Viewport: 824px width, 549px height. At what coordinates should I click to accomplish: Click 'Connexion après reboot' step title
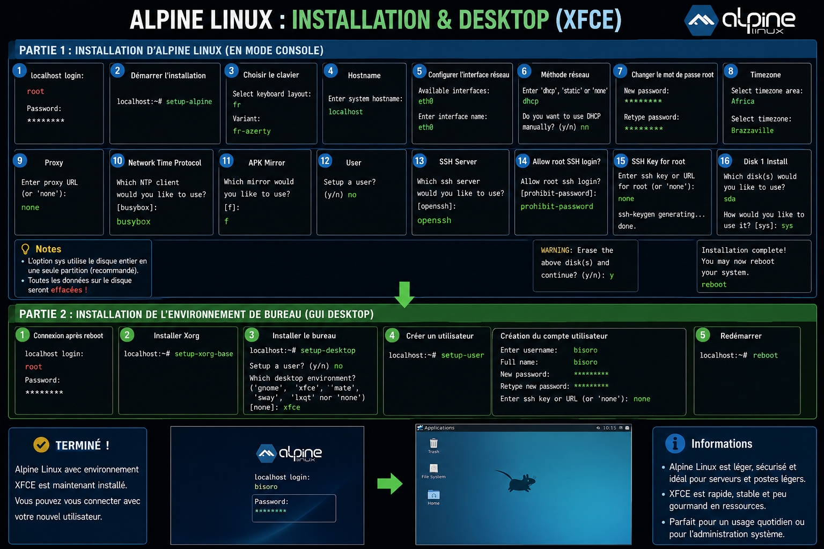[x=68, y=336]
